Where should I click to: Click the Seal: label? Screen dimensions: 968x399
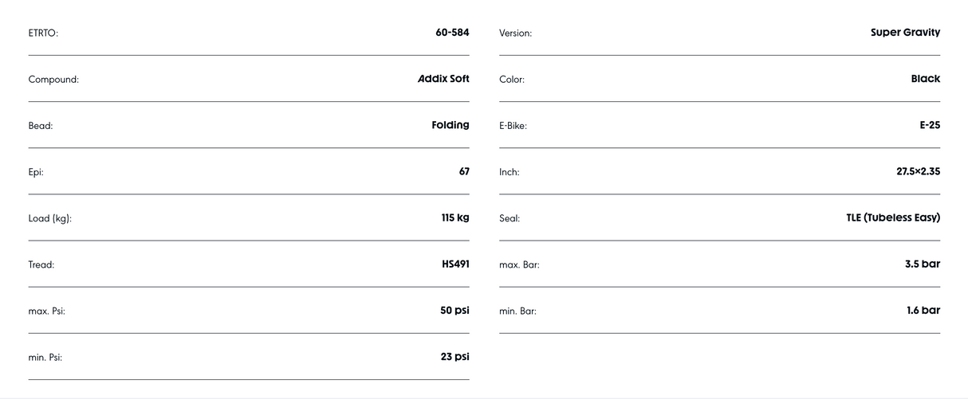[x=510, y=218]
